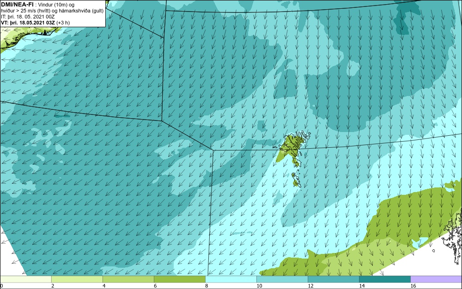This screenshot has width=462, height=289.
Task: Click the 6–8 m/s legend color swatch
Action: [180, 279]
